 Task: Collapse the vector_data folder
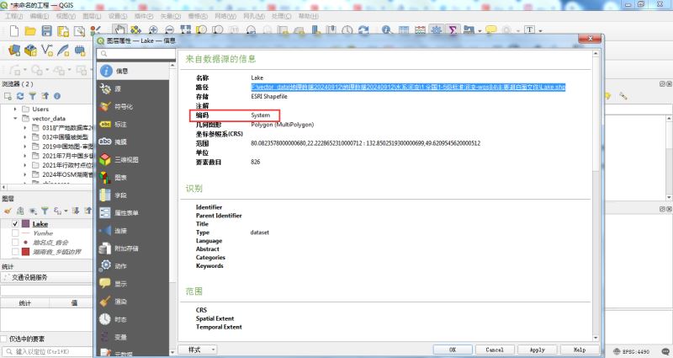[15, 118]
